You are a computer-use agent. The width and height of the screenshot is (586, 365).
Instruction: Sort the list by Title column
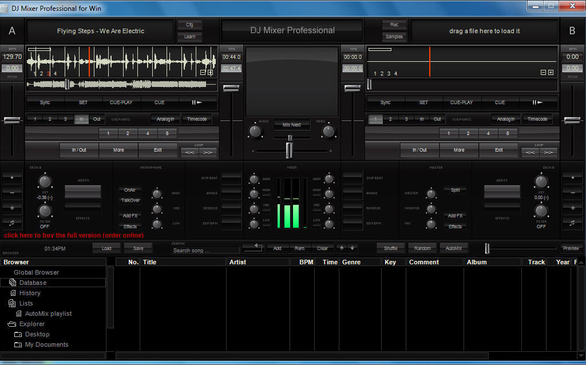[183, 262]
